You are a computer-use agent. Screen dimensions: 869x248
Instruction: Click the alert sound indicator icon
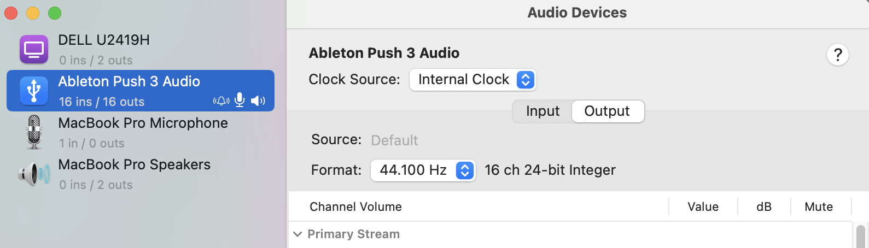pos(221,101)
